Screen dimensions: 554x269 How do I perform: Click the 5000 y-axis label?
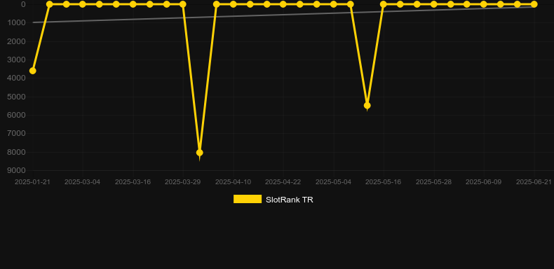point(17,97)
